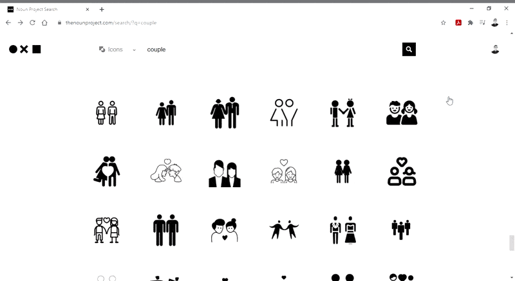Open the outlined kissing faces with heart icon

point(166,171)
